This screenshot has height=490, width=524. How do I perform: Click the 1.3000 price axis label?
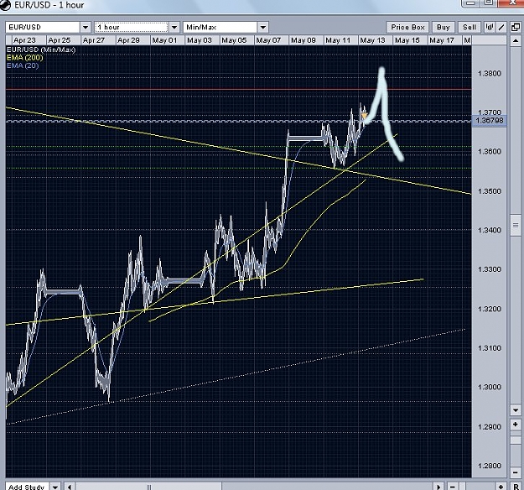[490, 387]
